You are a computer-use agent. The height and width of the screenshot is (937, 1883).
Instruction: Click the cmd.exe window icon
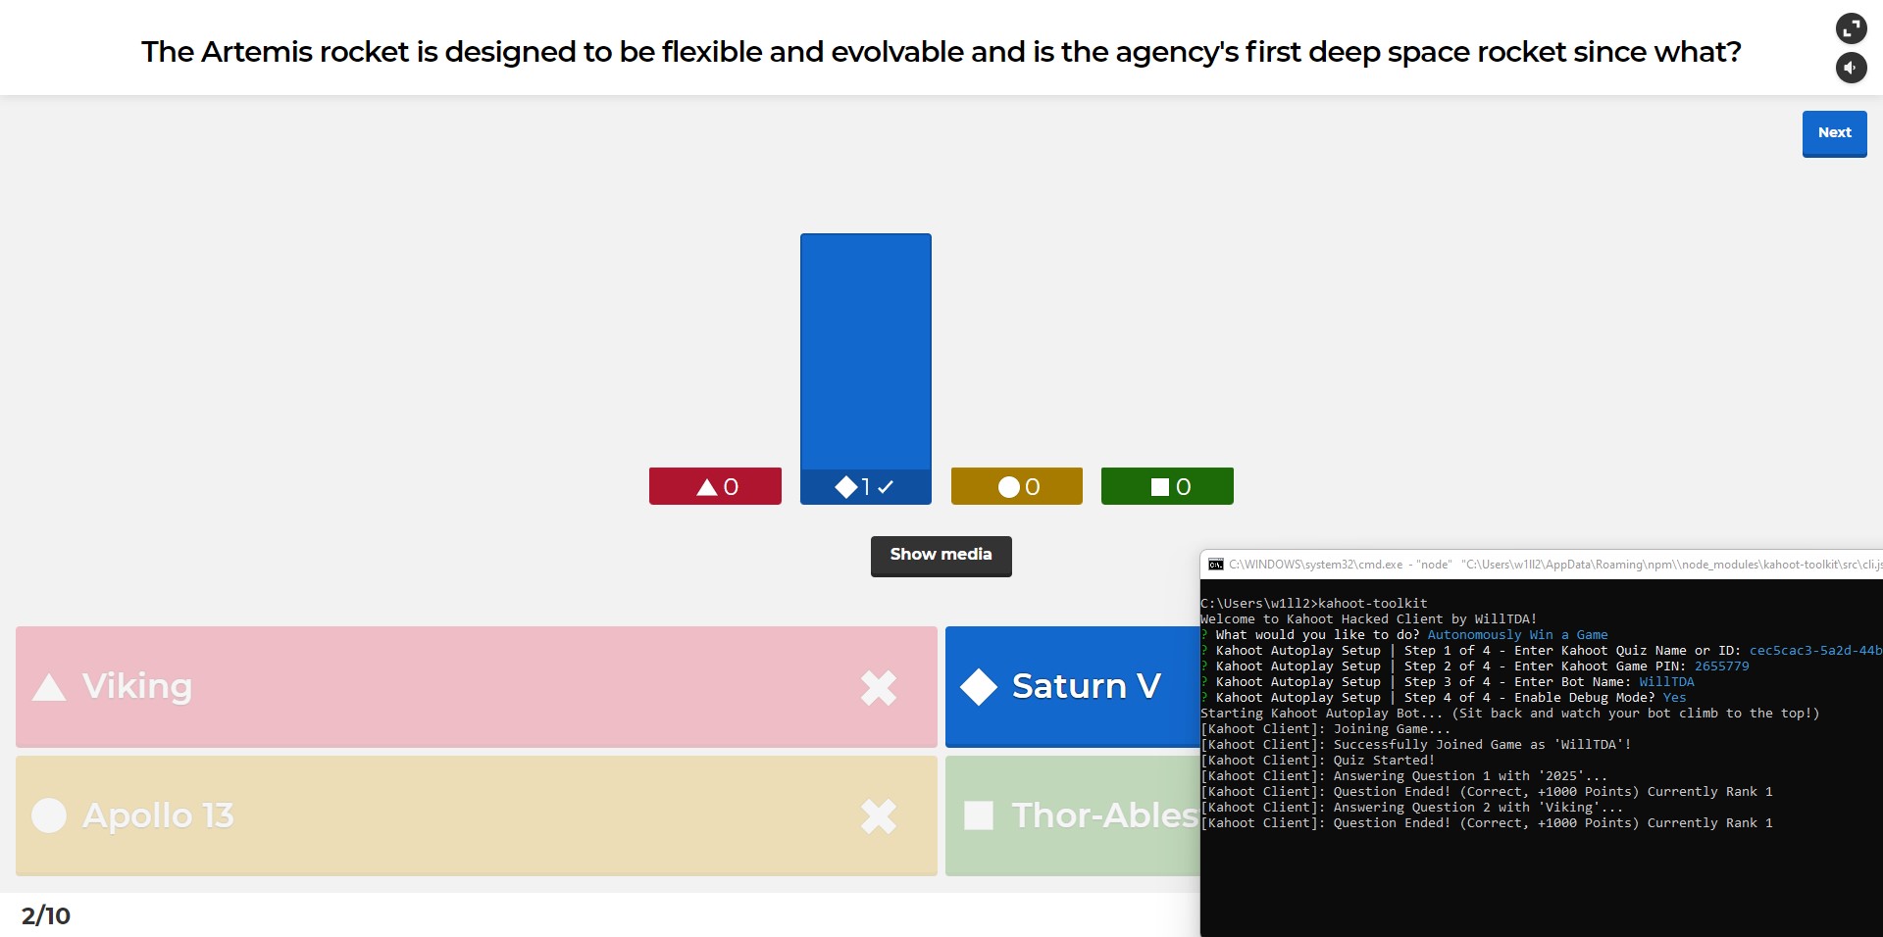point(1216,565)
